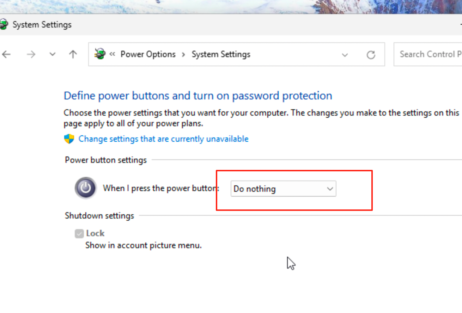Navigate to the Power Options breadcrumb

click(x=148, y=54)
